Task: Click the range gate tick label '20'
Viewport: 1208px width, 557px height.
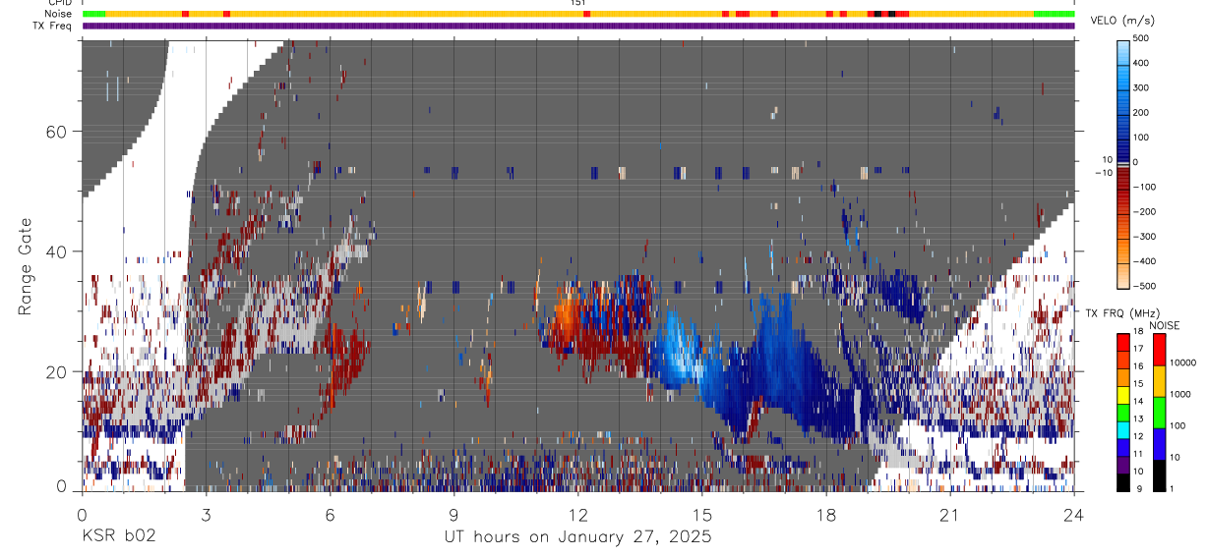Action: (x=57, y=371)
